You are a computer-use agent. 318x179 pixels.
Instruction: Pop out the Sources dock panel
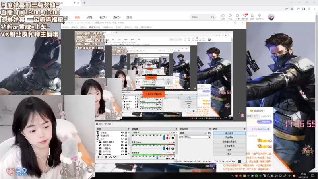click(x=128, y=129)
